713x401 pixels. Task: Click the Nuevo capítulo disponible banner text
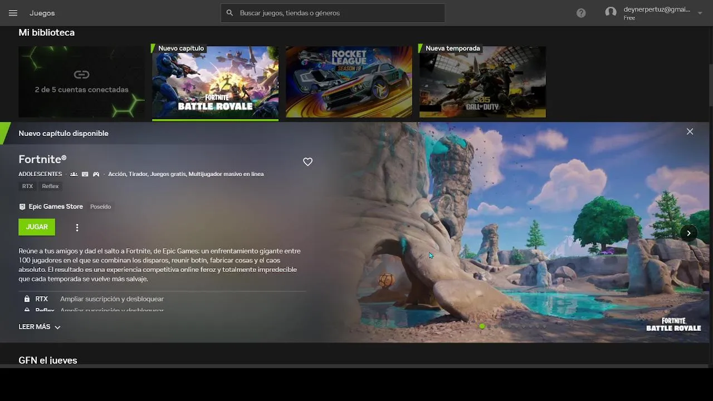click(x=64, y=134)
